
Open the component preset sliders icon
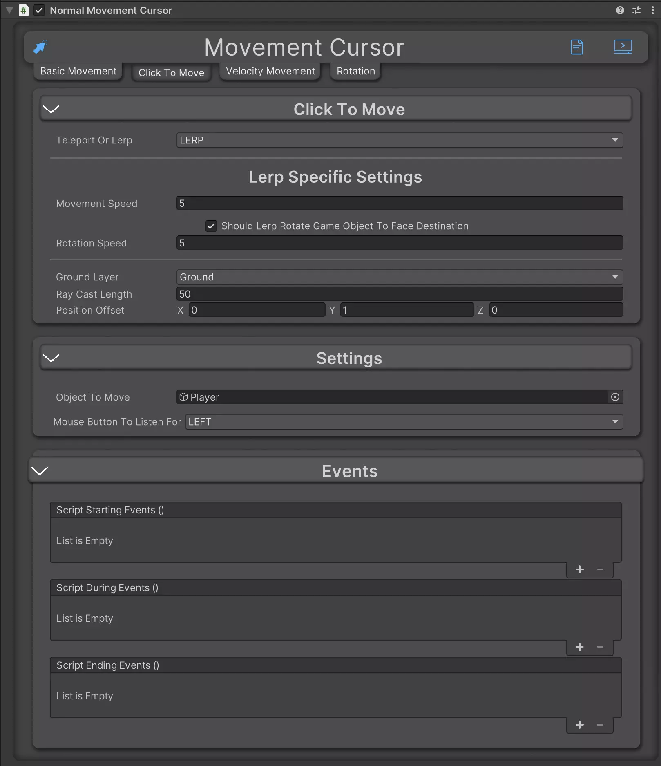coord(636,10)
